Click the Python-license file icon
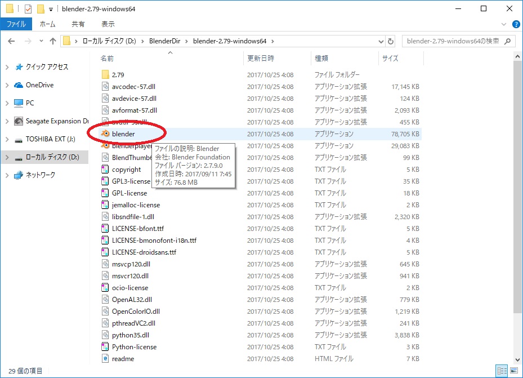The width and height of the screenshot is (523, 378). coord(105,346)
